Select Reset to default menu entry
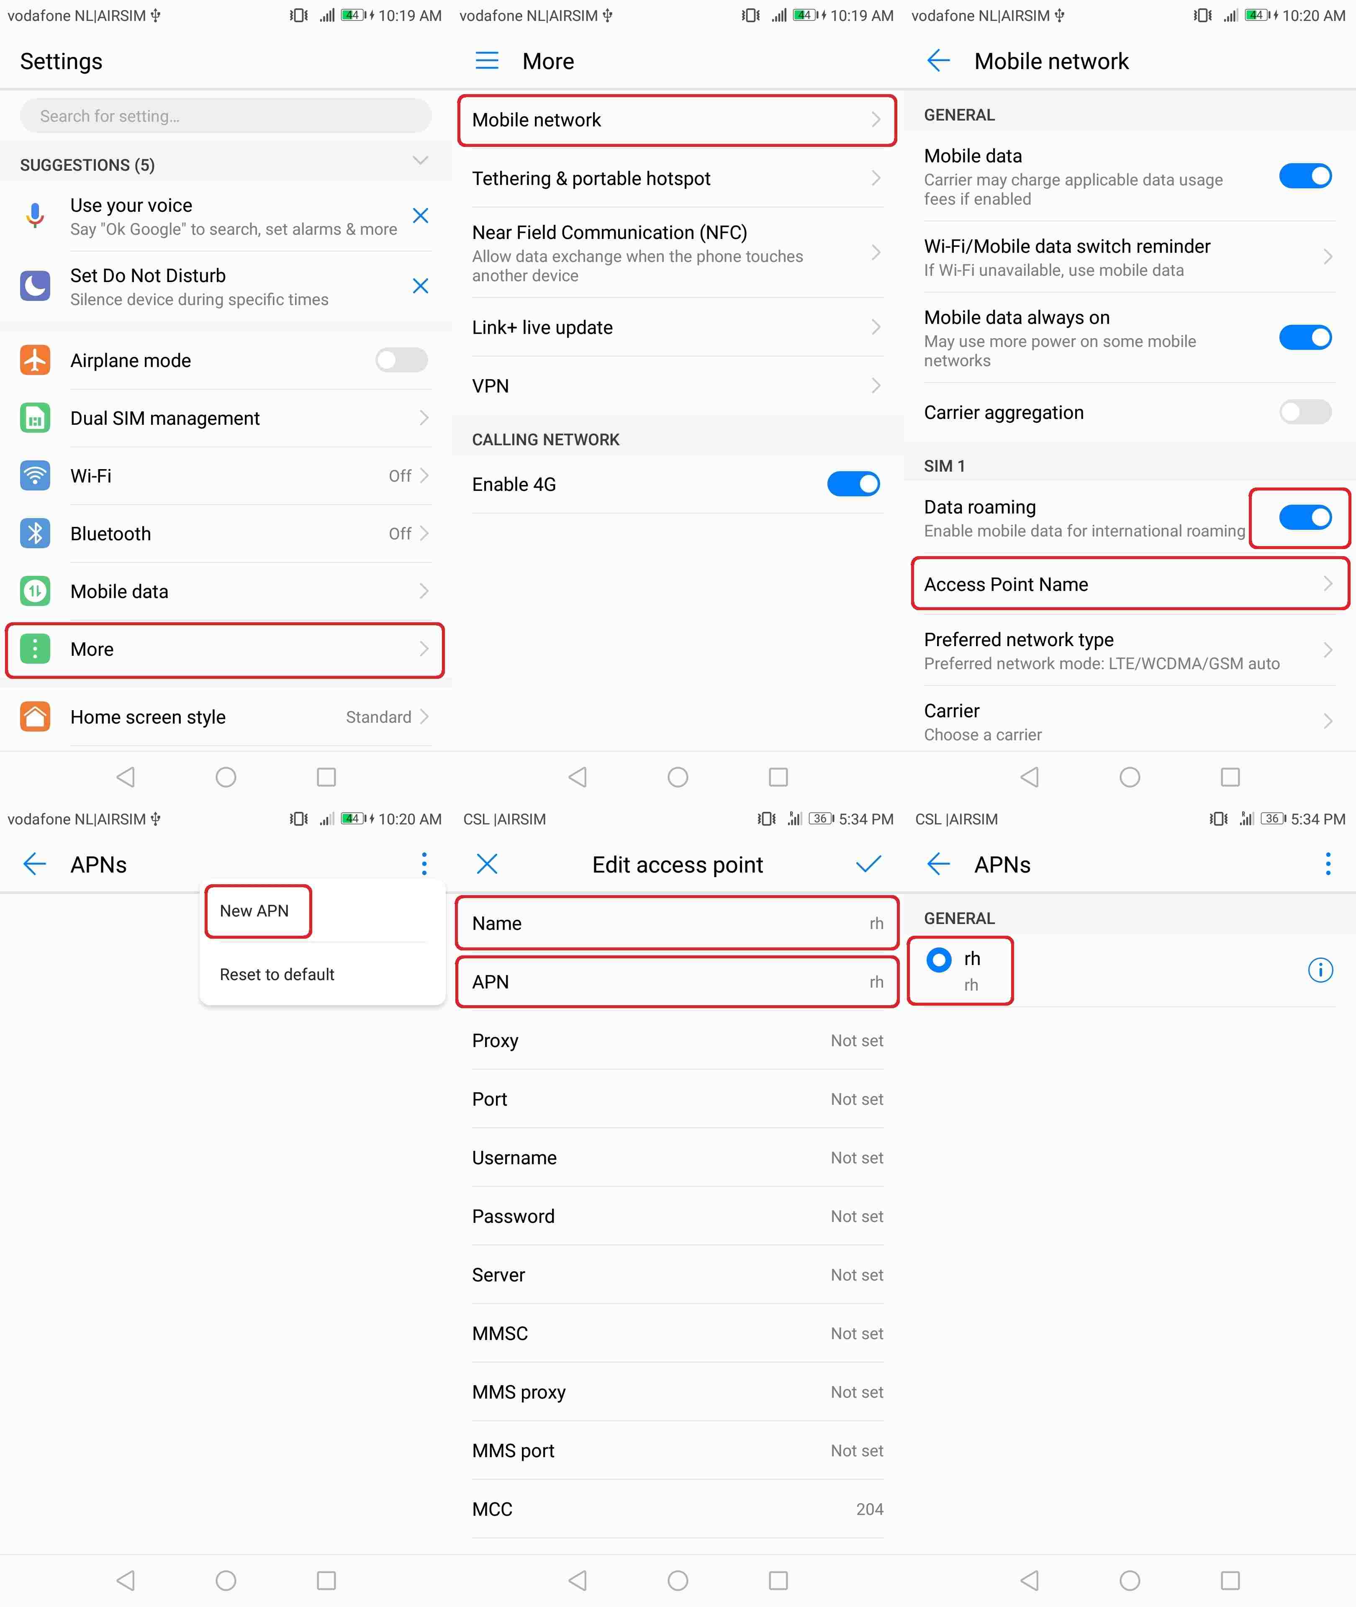Viewport: 1356px width, 1607px height. pos(277,975)
